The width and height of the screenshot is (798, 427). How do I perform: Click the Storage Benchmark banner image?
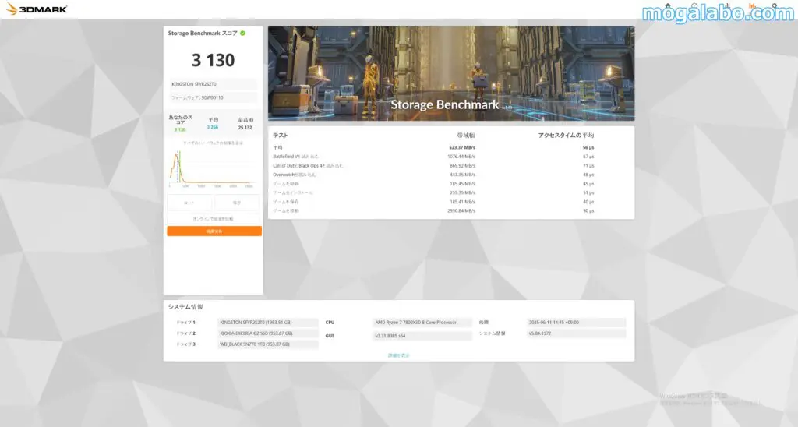450,74
